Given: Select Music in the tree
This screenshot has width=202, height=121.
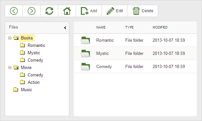Looking at the screenshot, I should tap(26, 90).
